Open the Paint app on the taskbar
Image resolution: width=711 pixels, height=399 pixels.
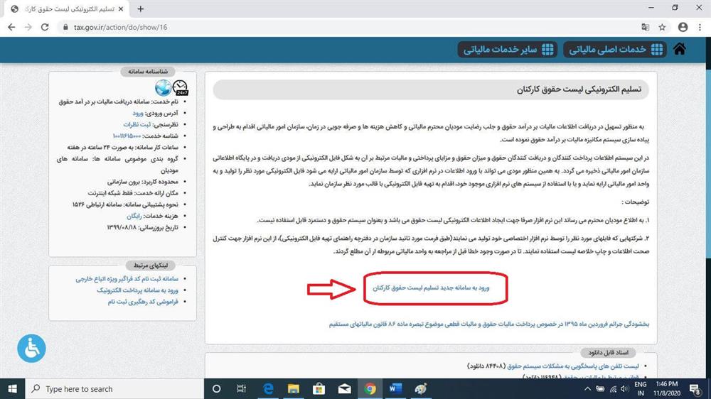tap(421, 388)
